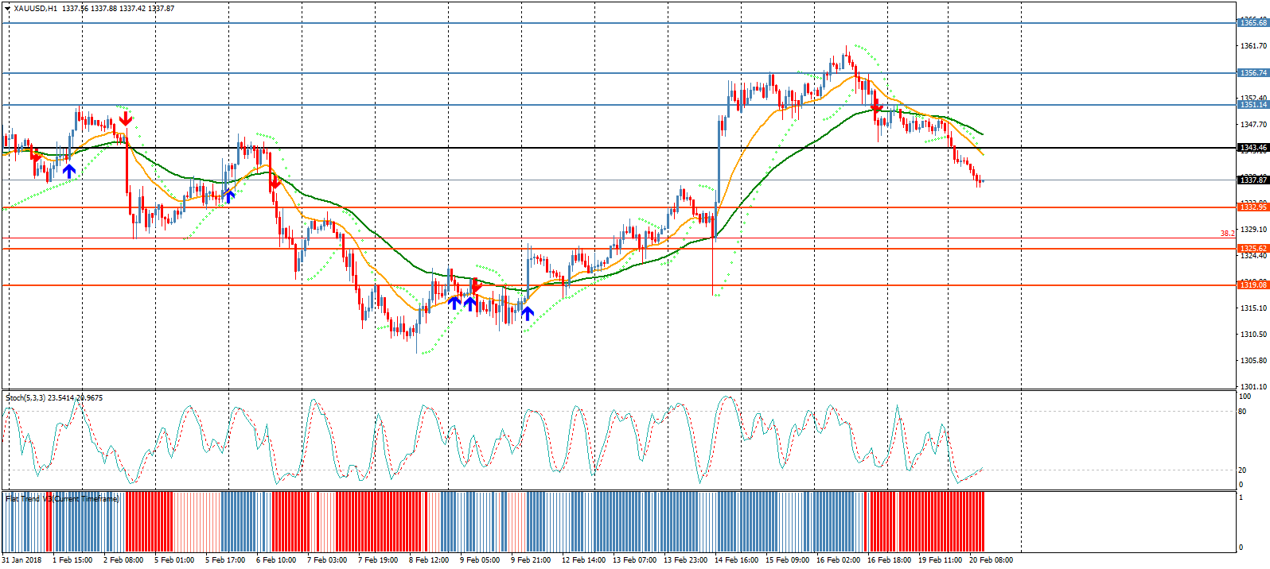Select the orange 1332.95 level label
The image size is (1270, 569).
[1252, 207]
